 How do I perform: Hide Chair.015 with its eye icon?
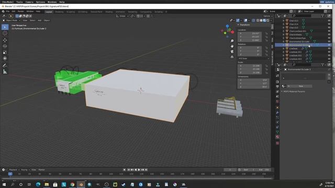329,28
